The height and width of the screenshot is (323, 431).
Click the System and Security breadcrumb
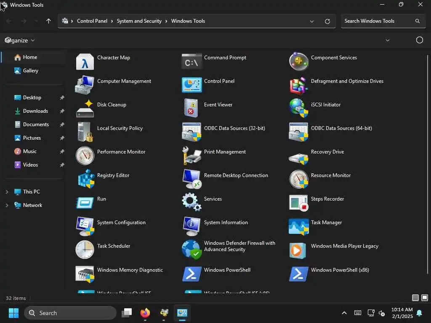(139, 21)
